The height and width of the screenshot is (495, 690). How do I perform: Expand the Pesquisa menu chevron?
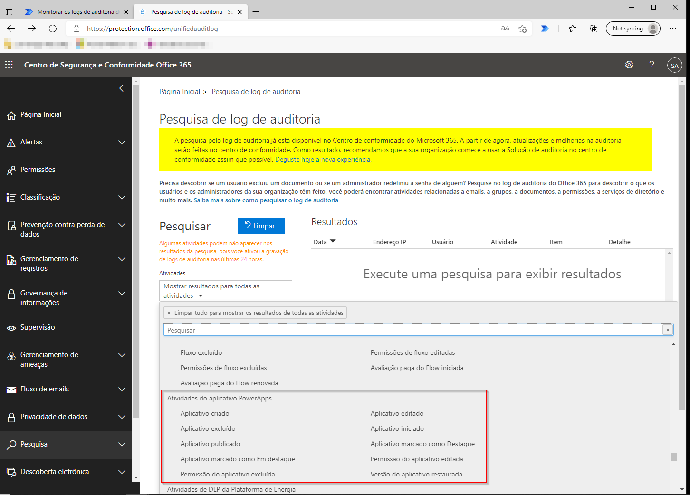pos(122,444)
